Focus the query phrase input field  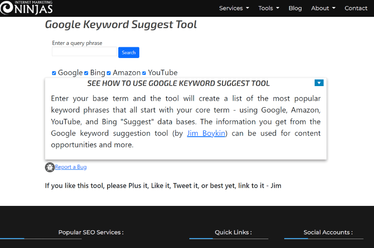[84, 51]
